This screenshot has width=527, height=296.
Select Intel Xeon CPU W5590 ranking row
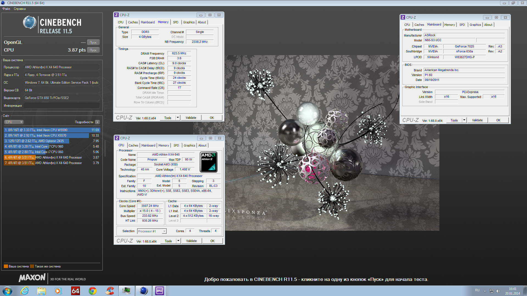[52, 130]
